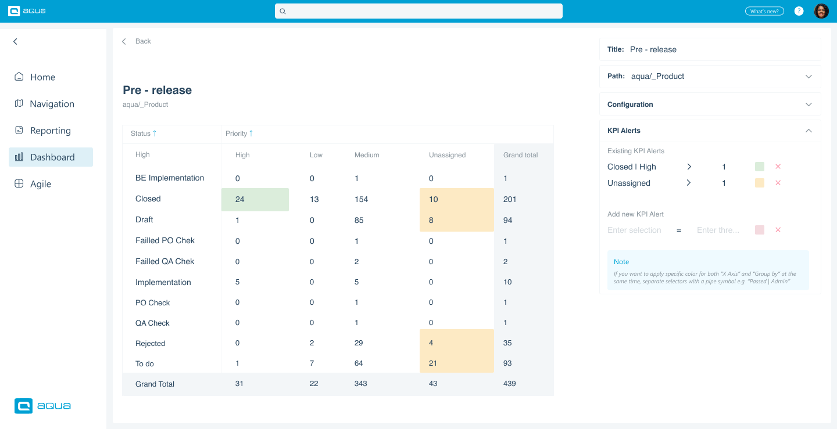Viewport: 837px width, 429px height.
Task: Select Dashboard menu item
Action: point(51,157)
